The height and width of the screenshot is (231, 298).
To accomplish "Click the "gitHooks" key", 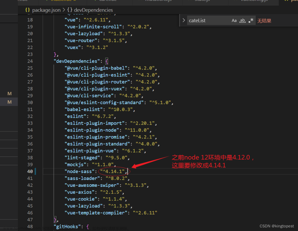I will pos(67,227).
